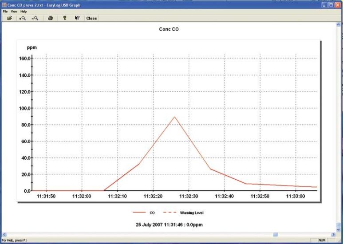Image resolution: width=343 pixels, height=244 pixels.
Task: Click the Print toolbar icon
Action: (x=50, y=18)
